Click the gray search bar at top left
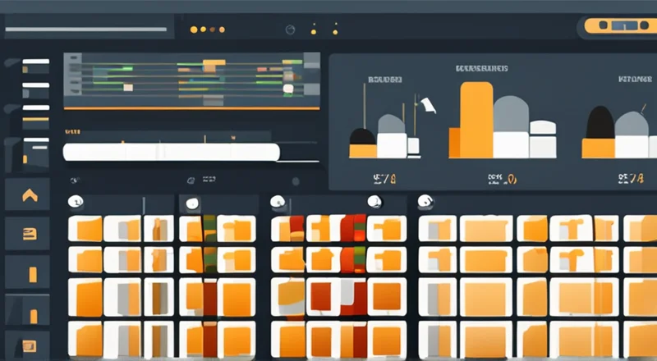This screenshot has height=361, width=657. 88,30
